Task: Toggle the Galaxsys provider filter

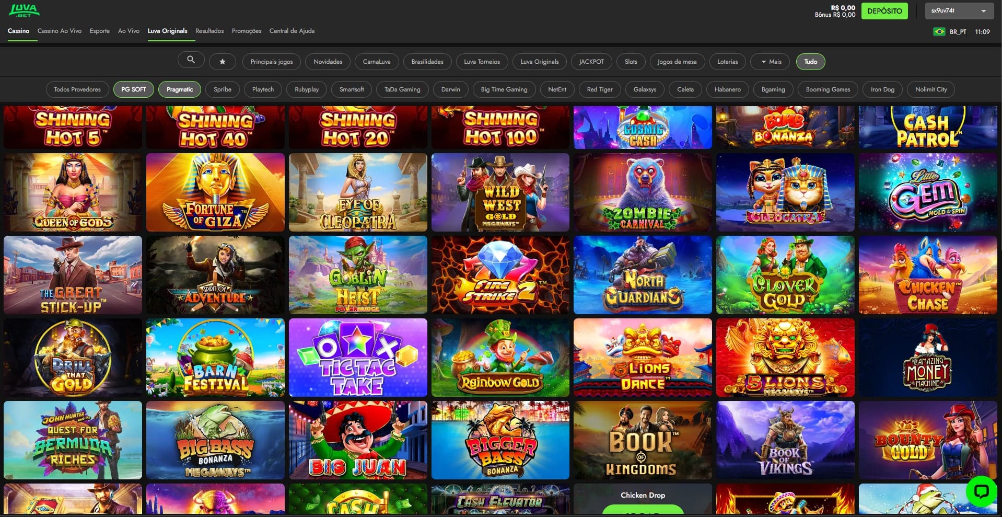Action: 645,89
